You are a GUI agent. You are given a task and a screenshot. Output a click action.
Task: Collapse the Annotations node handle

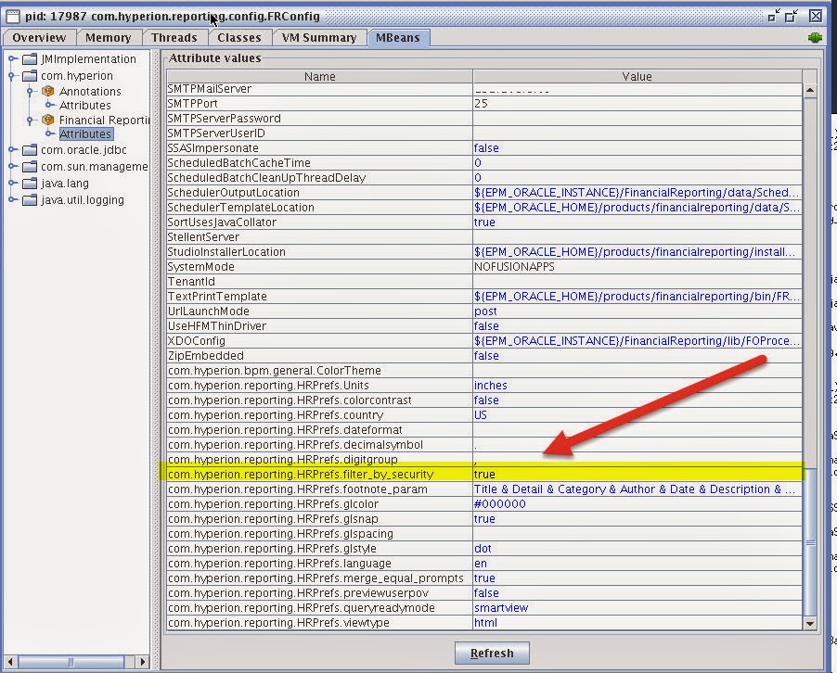(x=31, y=91)
